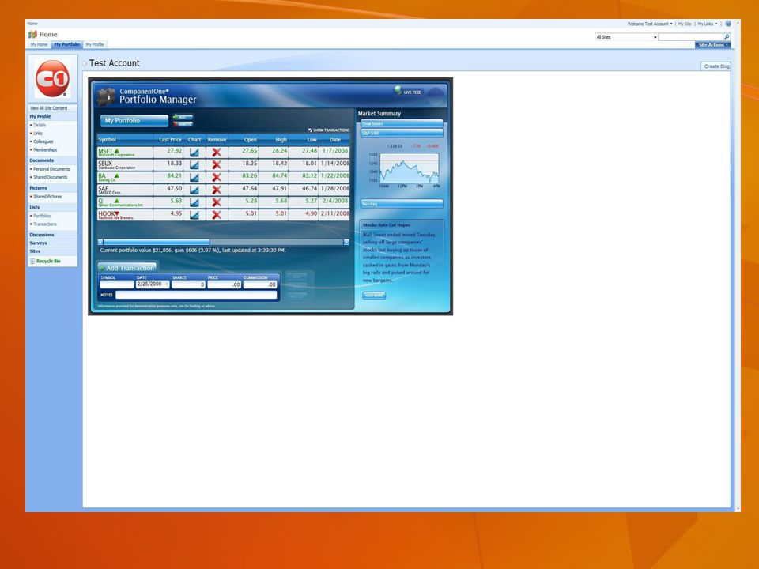Open the chart for HOOK
759x569 pixels.
pyautogui.click(x=194, y=215)
